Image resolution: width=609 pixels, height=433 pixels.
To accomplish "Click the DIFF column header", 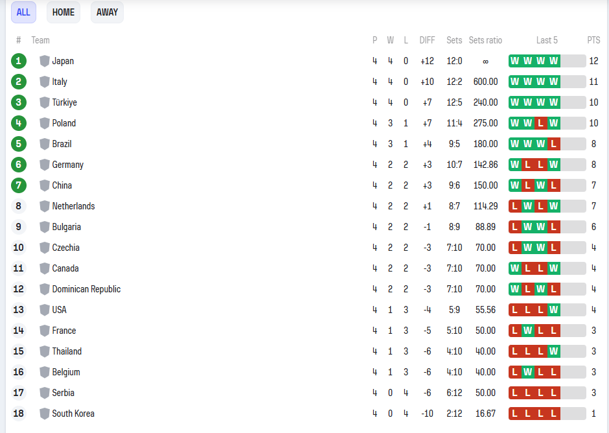I will [x=427, y=40].
